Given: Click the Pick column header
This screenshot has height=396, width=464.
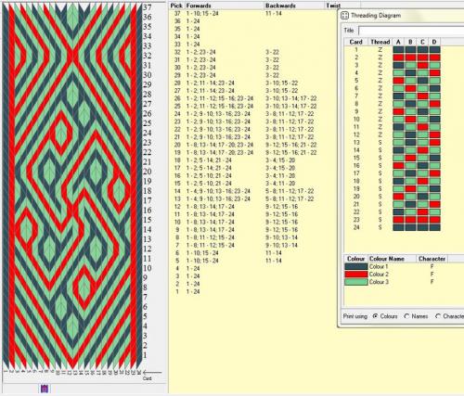Looking at the screenshot, I should [176, 6].
